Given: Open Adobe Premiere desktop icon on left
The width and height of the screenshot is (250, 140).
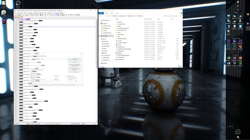Looking at the screenshot, I should [4, 23].
